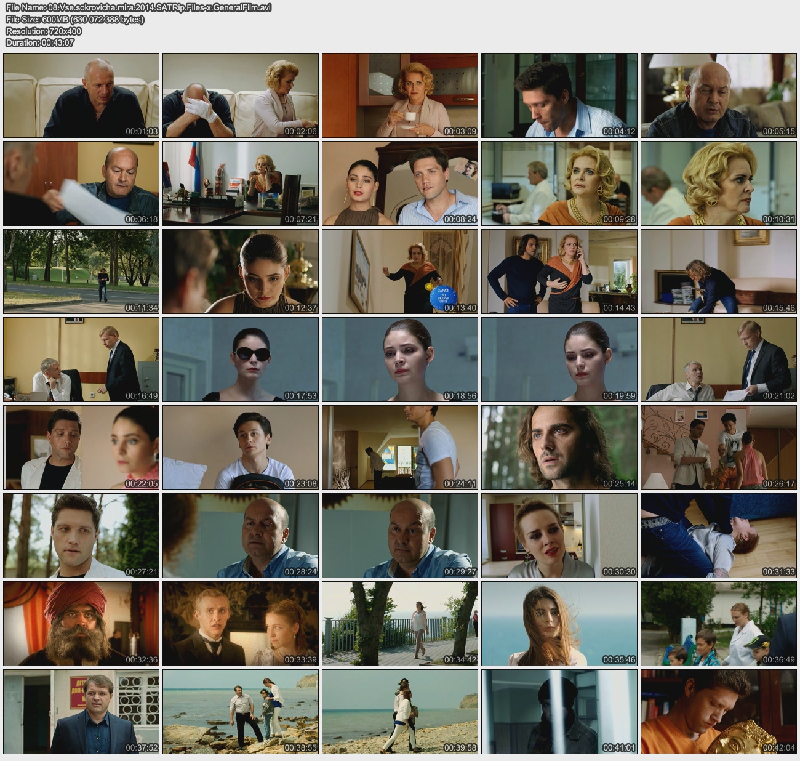800x761 pixels.
Task: Select the frame with woman holding teacup
Action: [x=400, y=95]
